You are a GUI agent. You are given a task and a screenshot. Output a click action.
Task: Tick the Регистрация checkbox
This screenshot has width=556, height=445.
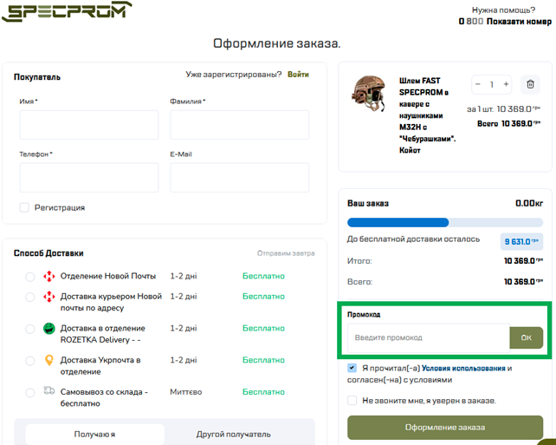pos(24,207)
